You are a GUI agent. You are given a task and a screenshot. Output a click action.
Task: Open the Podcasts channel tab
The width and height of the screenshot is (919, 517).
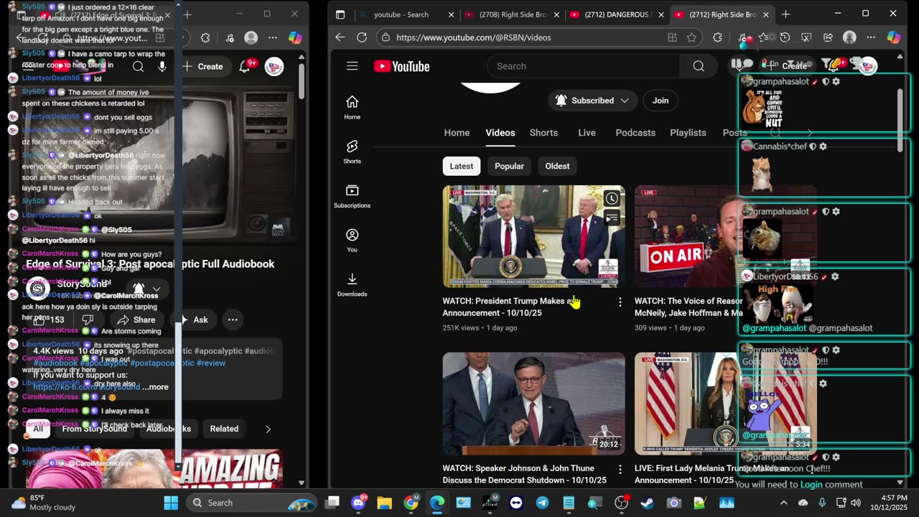(x=635, y=133)
